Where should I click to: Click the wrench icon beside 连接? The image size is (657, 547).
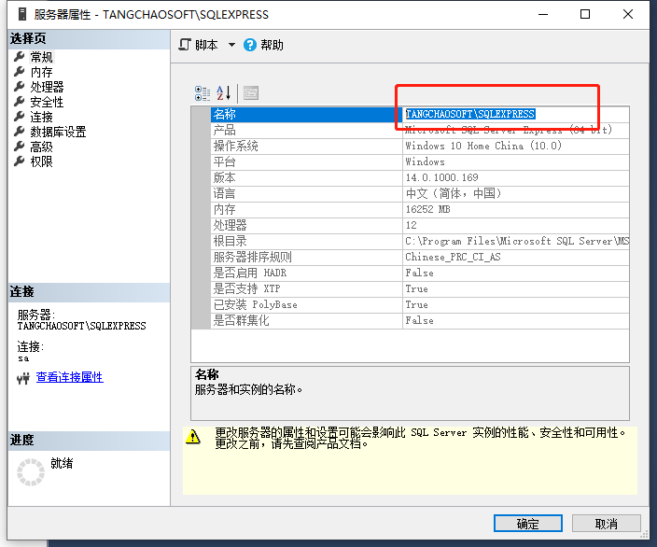point(20,117)
